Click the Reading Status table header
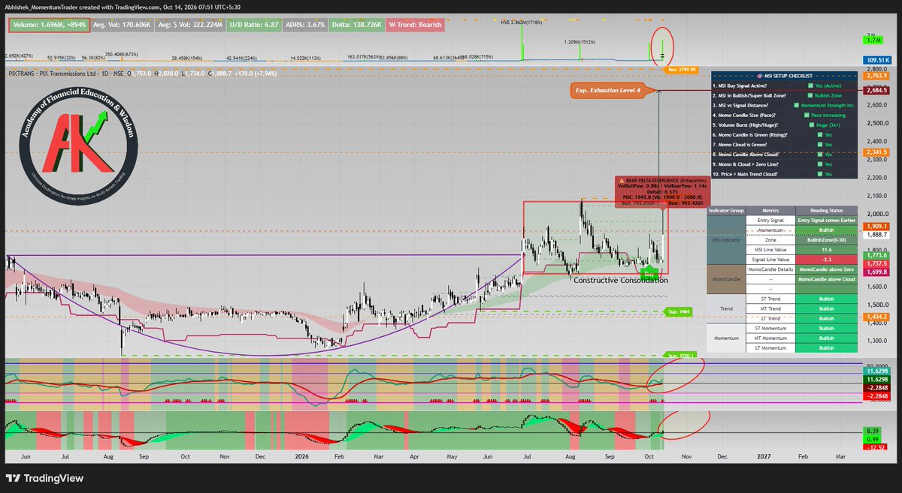 pyautogui.click(x=826, y=211)
